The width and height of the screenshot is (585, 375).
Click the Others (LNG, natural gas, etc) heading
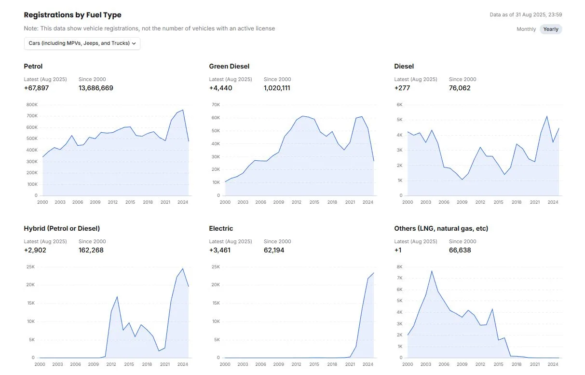(441, 229)
